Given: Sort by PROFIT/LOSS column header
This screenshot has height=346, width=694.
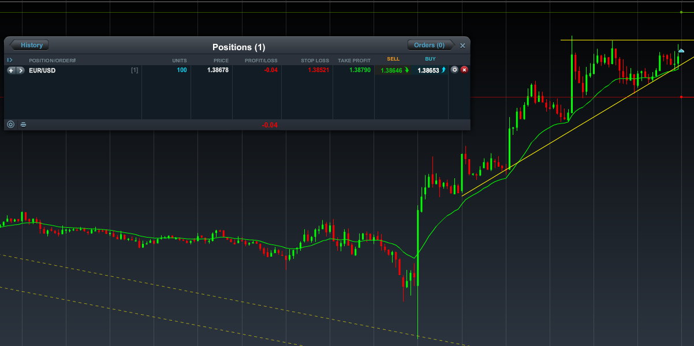Looking at the screenshot, I should [x=261, y=61].
